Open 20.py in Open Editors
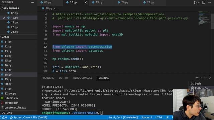 (x=14, y=27)
